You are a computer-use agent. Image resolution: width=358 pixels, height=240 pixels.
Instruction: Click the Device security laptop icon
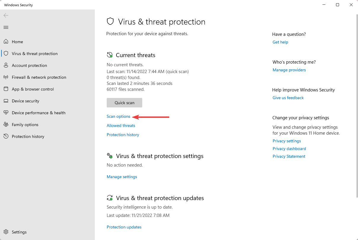[6, 101]
